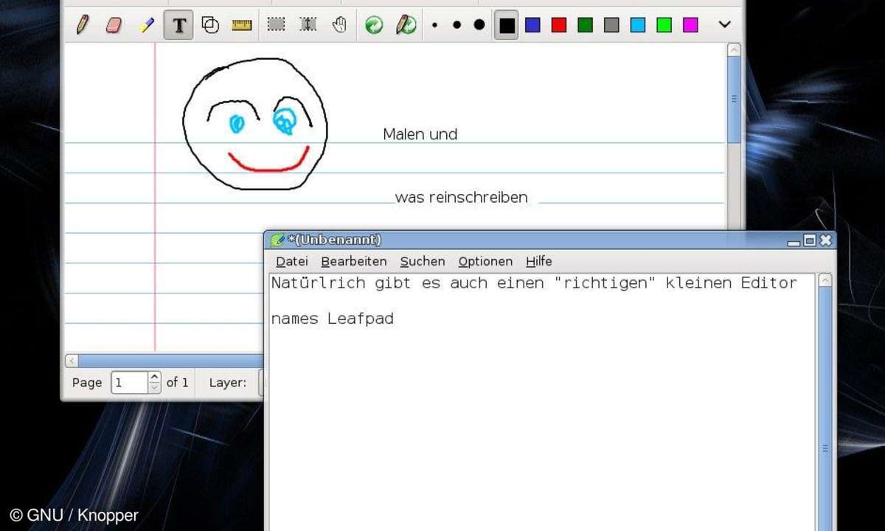
Task: Click the Leafpad title bar icon
Action: (277, 240)
